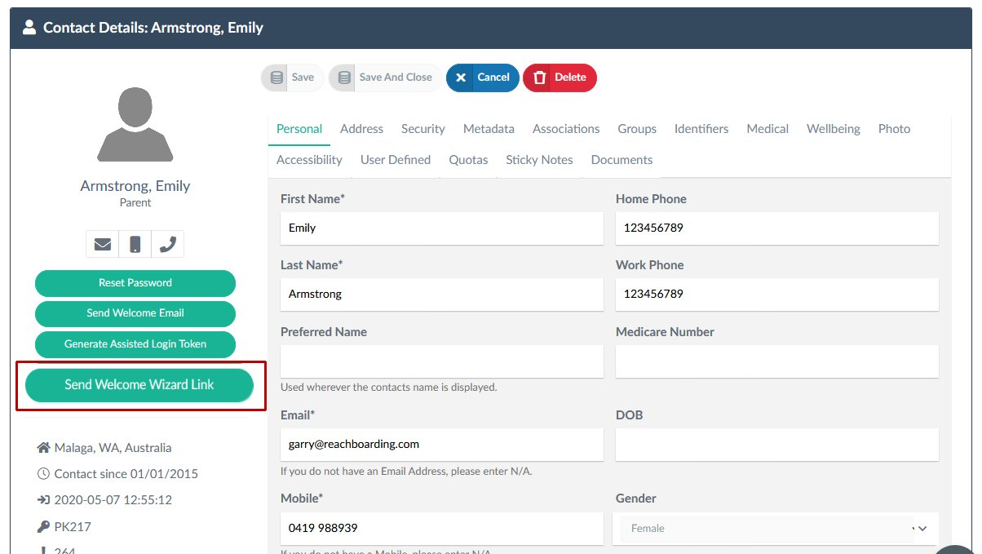Click the First Name field containing Emily
Viewport: 982px width, 554px height.
pyautogui.click(x=442, y=228)
